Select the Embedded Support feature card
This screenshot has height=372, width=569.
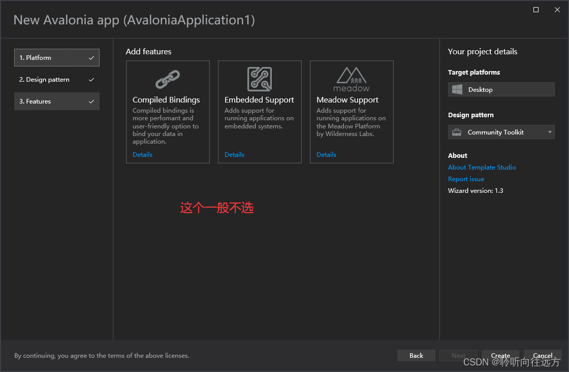pyautogui.click(x=260, y=112)
